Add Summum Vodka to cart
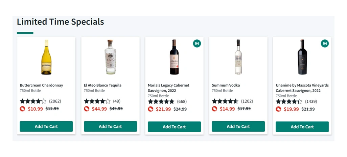The width and height of the screenshot is (347, 157). [238, 126]
